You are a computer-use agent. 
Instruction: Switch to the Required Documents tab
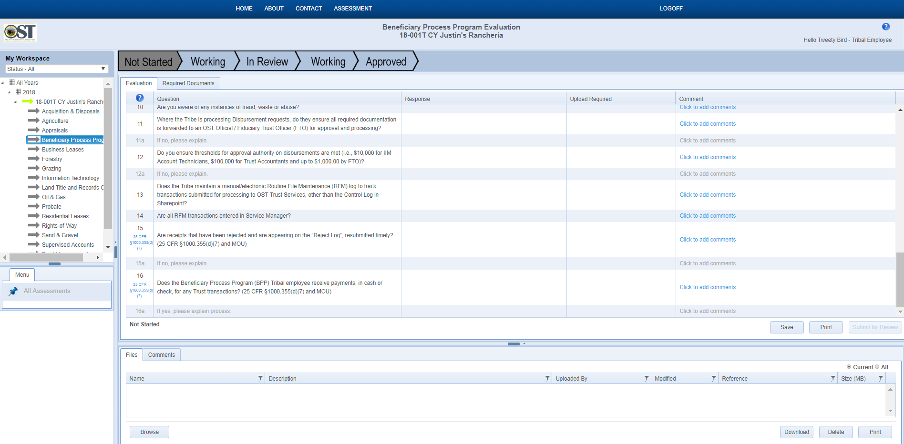[x=188, y=83]
